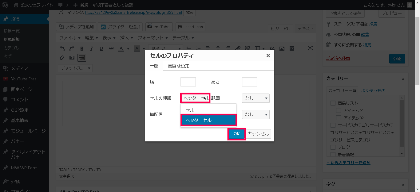Select ヘッダーセル from the dropdown list
This screenshot has width=420, height=192.
pyautogui.click(x=208, y=120)
